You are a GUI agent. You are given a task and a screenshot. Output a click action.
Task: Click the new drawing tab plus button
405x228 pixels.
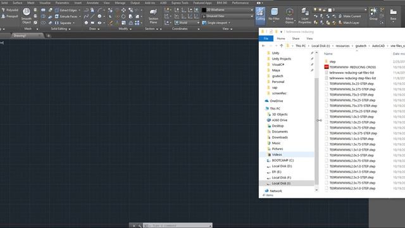[48, 35]
